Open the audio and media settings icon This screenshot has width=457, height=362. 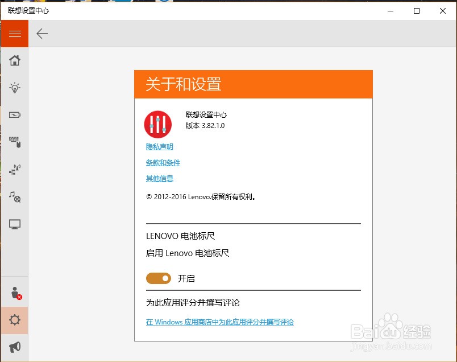tap(15, 197)
